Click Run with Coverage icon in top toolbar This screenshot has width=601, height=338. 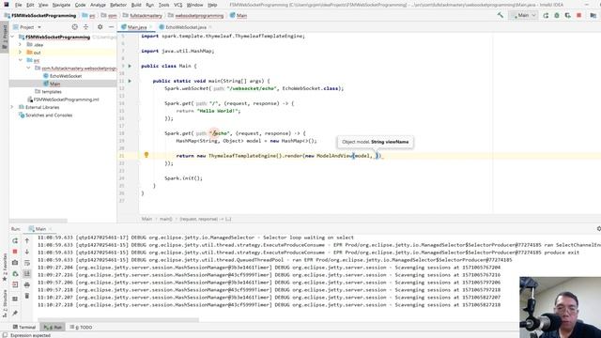pos(567,15)
